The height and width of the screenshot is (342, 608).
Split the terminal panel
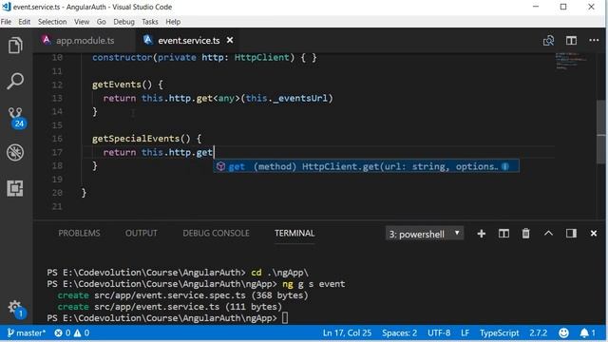tap(503, 234)
